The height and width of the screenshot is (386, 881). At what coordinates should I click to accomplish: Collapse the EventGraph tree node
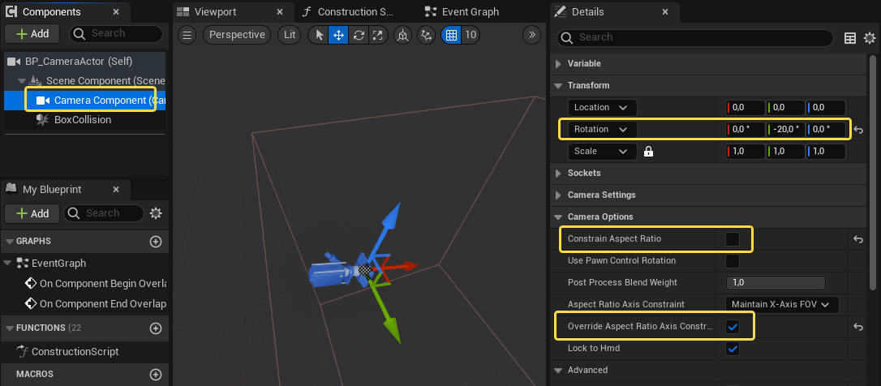pos(7,263)
